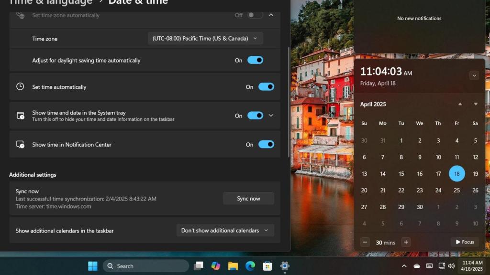This screenshot has height=275, width=490.
Task: Open the additional calendars dropdown
Action: tap(225, 230)
